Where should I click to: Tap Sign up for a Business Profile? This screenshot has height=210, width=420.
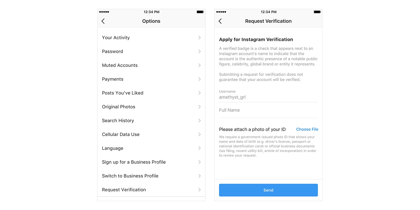click(x=151, y=162)
